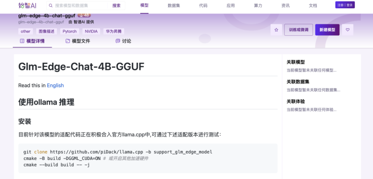Select the NVIDIA tag
Image resolution: width=373 pixels, height=179 pixels.
(x=91, y=32)
